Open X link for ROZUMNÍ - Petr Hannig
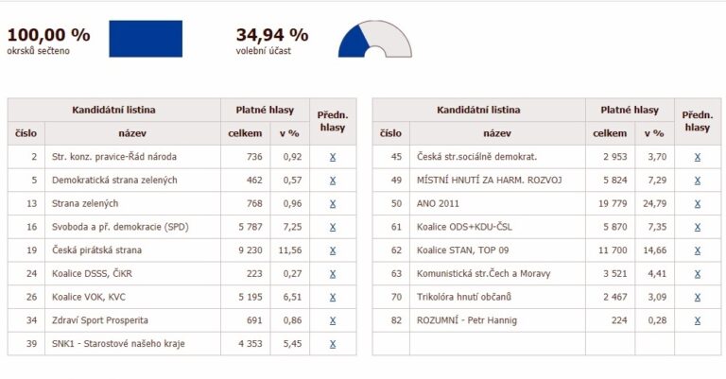 pyautogui.click(x=698, y=320)
